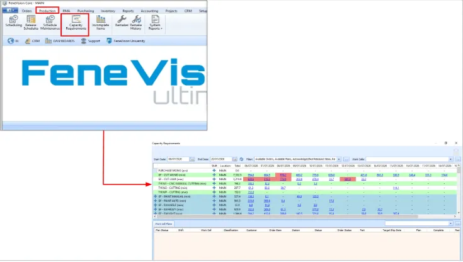This screenshot has width=463, height=262.
Task: Expand the System Reports dropdown in ribbon
Action: [x=156, y=23]
